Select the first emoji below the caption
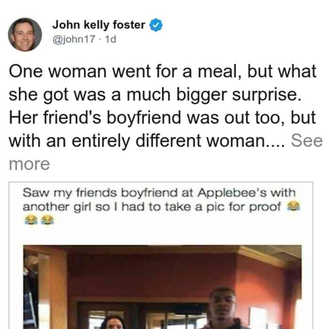 click(x=31, y=220)
